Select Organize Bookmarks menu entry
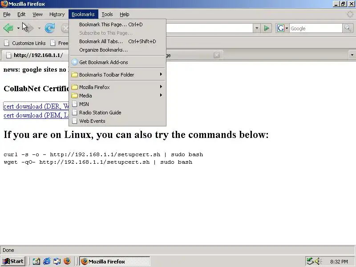The image size is (356, 267). click(x=117, y=50)
